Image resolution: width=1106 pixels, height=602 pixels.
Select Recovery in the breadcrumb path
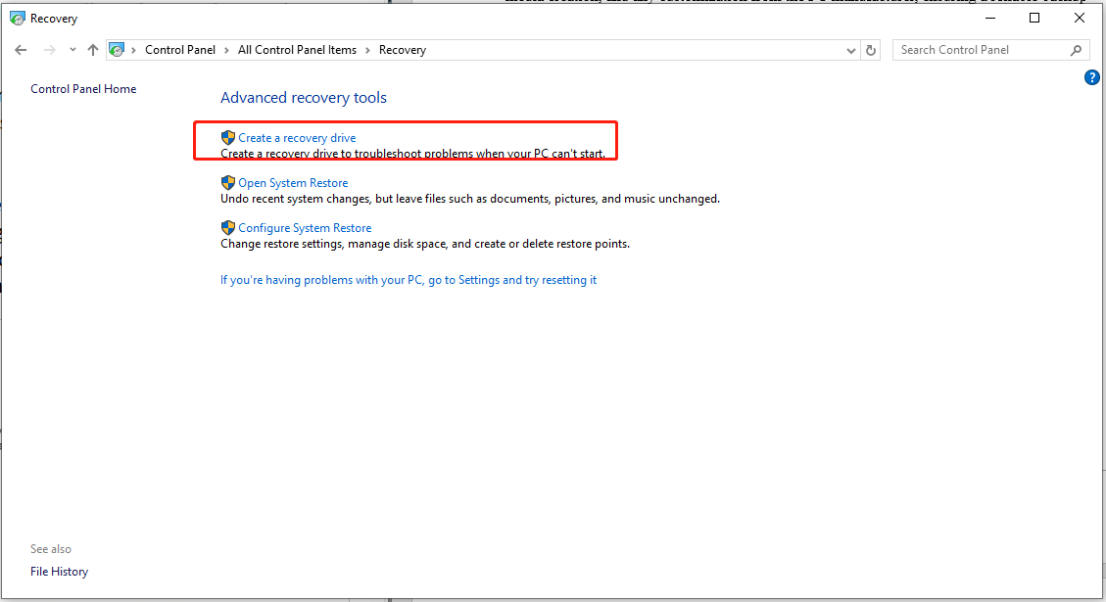402,49
